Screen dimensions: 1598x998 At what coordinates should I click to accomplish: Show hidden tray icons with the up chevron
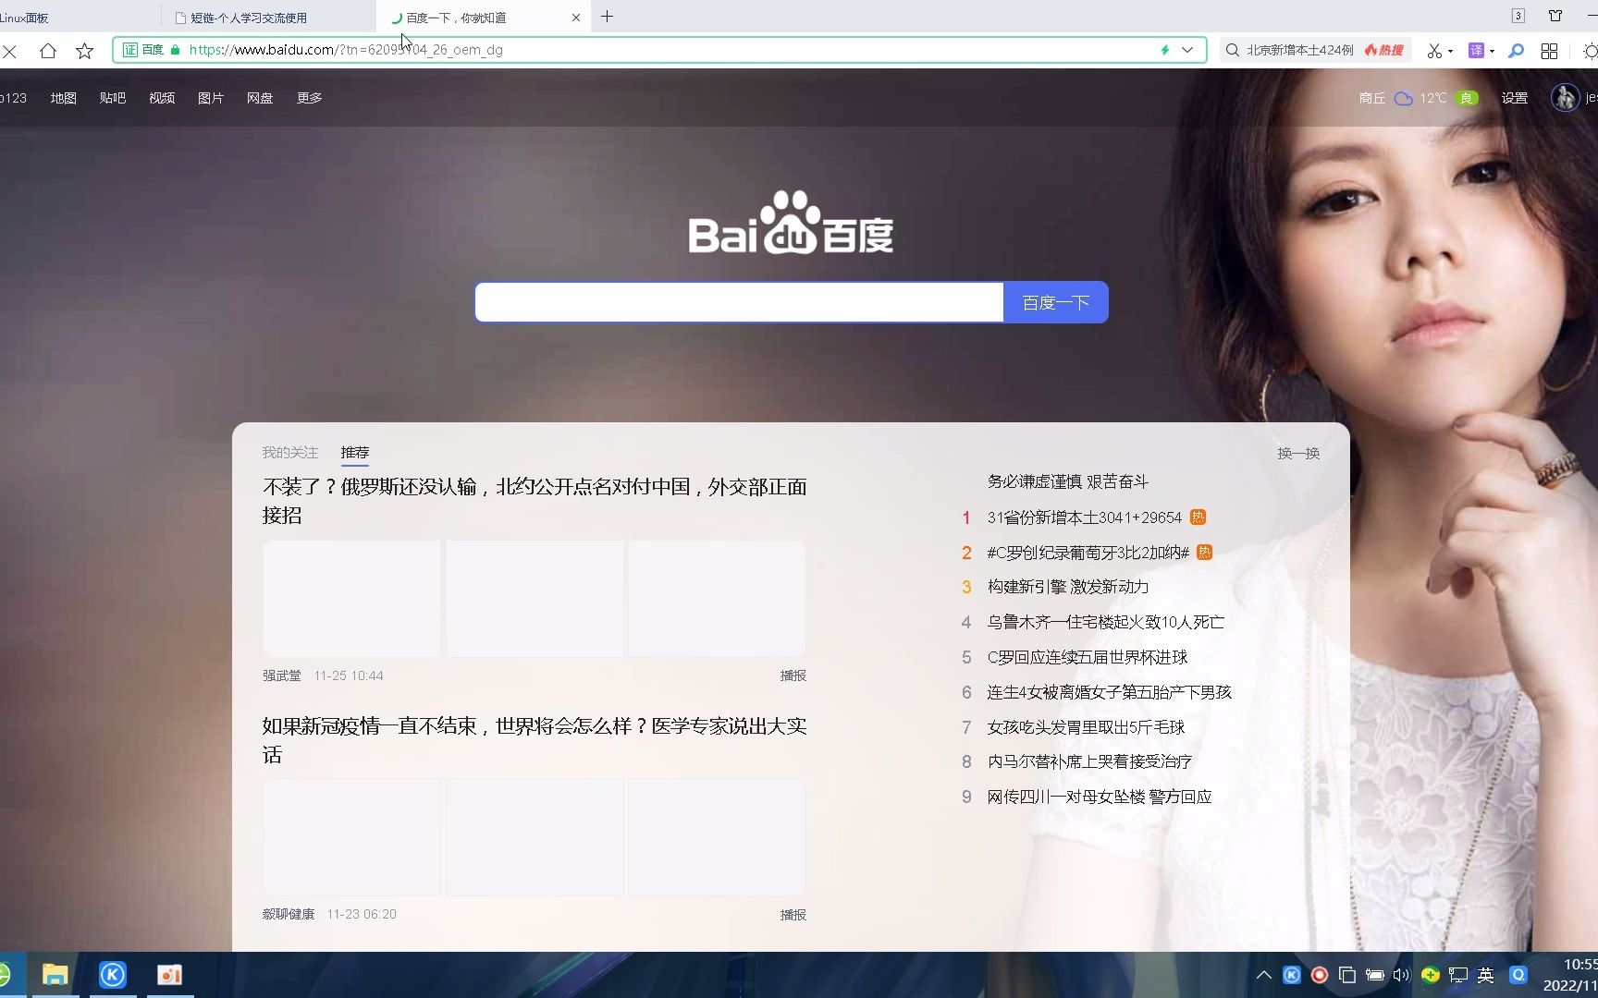1263,975
